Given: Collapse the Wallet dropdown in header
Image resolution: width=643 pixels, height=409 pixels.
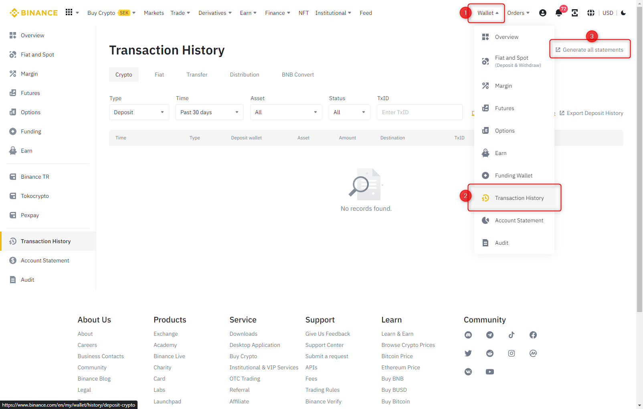Looking at the screenshot, I should [488, 13].
